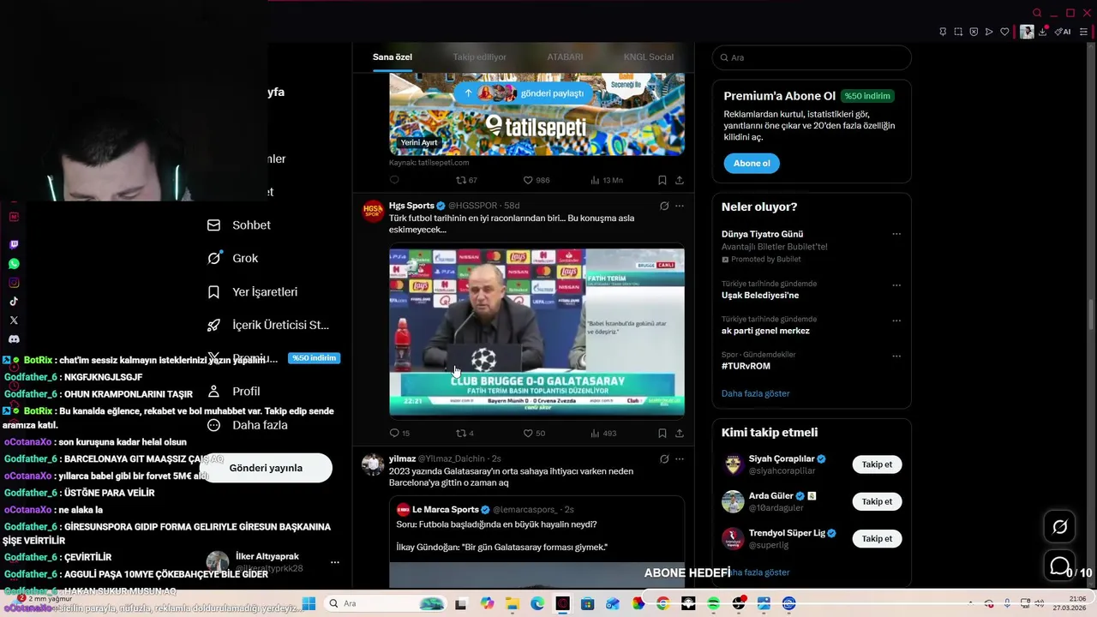Follow Trendyol Süper Lig with Takip et

[877, 539]
